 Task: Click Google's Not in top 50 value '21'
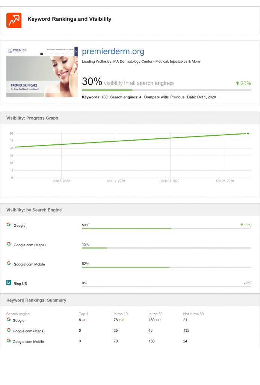(185, 320)
